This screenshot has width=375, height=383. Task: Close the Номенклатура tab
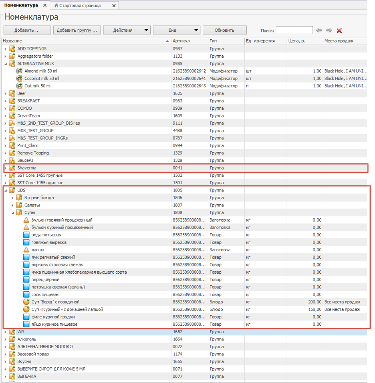45,5
